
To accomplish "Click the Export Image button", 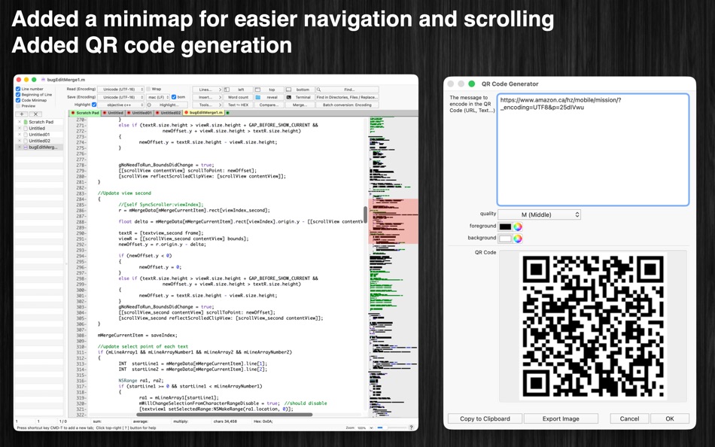I will [x=561, y=418].
